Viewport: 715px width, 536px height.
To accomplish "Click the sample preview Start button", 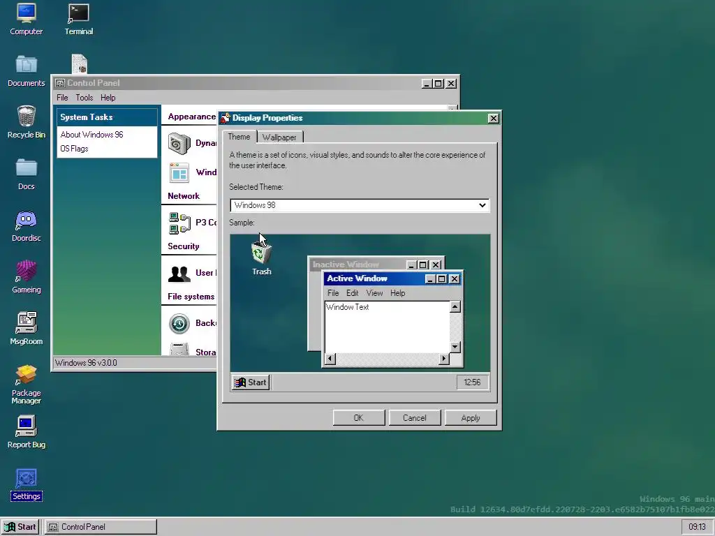I will click(x=251, y=382).
